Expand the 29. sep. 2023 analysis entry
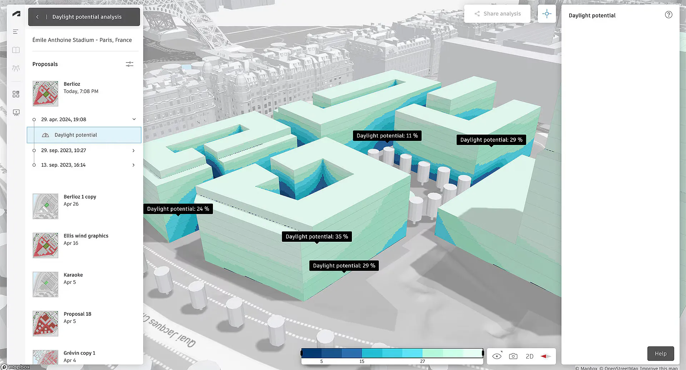The width and height of the screenshot is (686, 370). 133,150
